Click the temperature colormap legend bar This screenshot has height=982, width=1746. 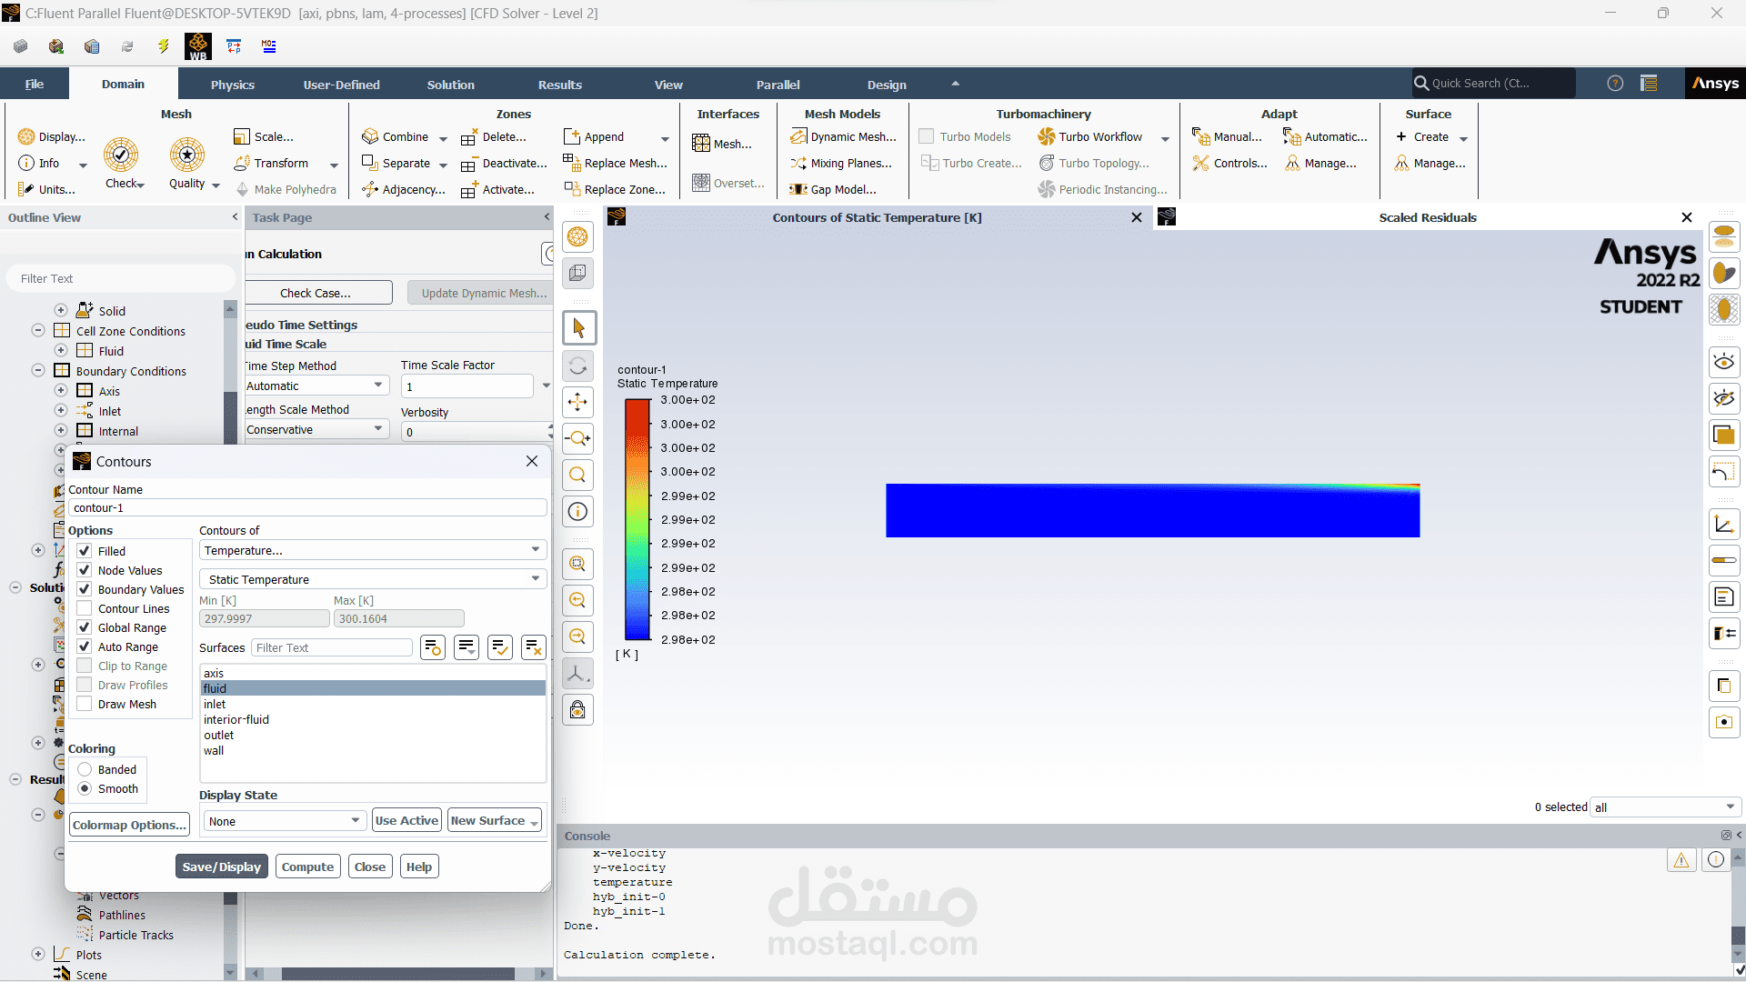637,520
